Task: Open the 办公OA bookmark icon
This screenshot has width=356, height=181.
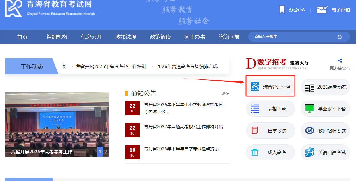Action: 282,10
